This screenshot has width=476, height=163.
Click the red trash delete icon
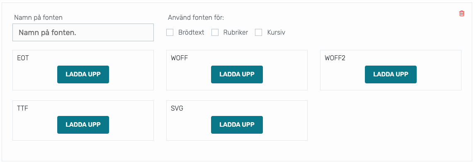click(x=462, y=13)
